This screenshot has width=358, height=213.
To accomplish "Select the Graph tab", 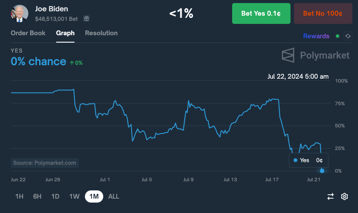I will [x=65, y=33].
